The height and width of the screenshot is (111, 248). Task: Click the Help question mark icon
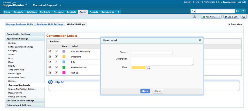(50, 82)
